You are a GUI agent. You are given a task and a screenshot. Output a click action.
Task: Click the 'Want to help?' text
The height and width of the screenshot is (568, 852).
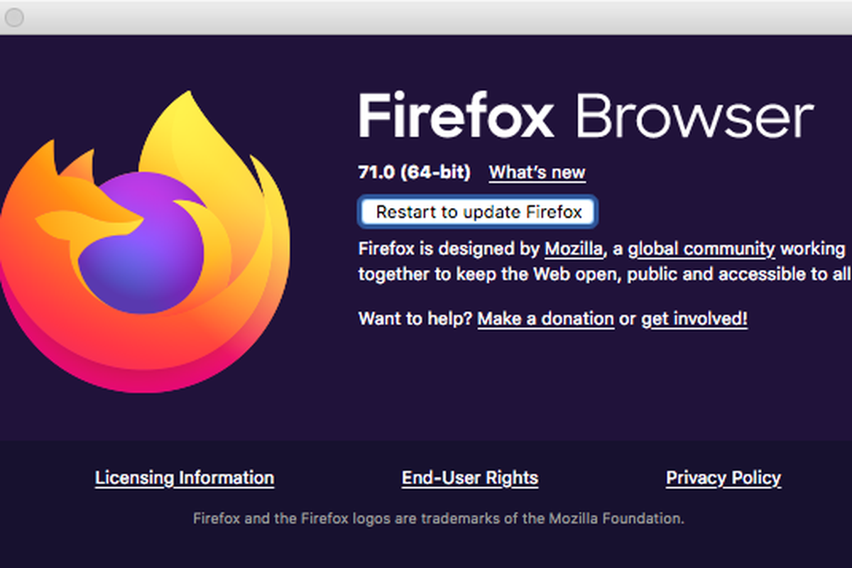pyautogui.click(x=415, y=319)
